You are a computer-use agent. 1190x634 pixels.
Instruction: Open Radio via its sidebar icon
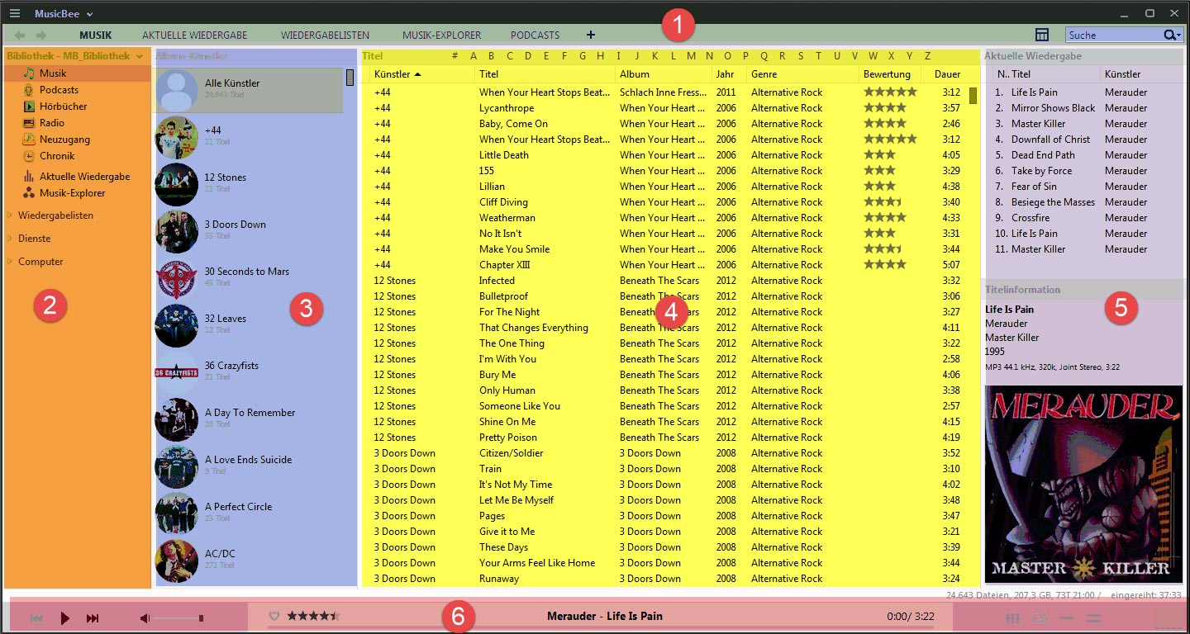click(29, 123)
